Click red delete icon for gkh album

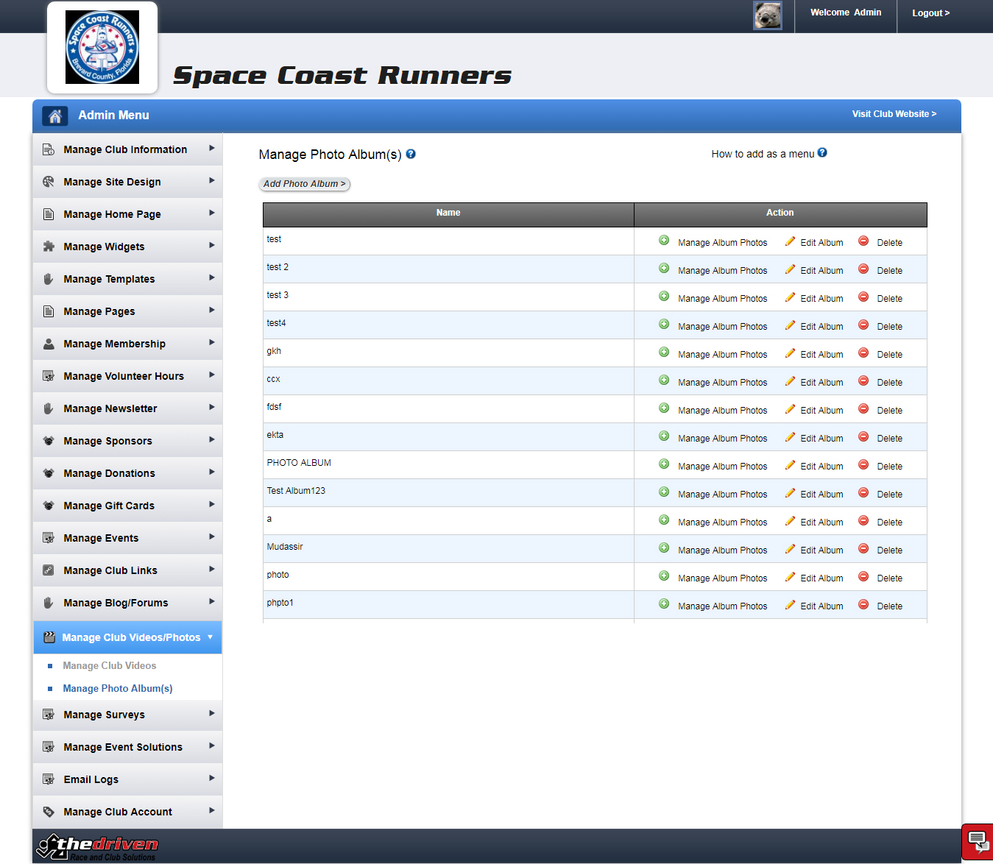point(863,353)
